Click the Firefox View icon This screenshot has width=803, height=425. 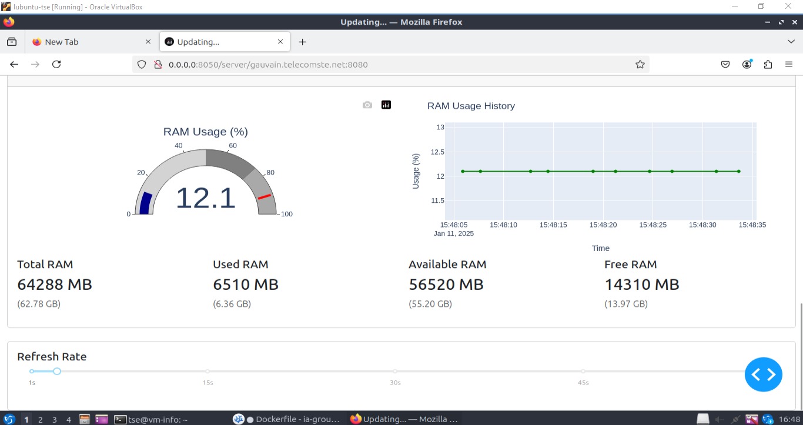[x=12, y=41]
